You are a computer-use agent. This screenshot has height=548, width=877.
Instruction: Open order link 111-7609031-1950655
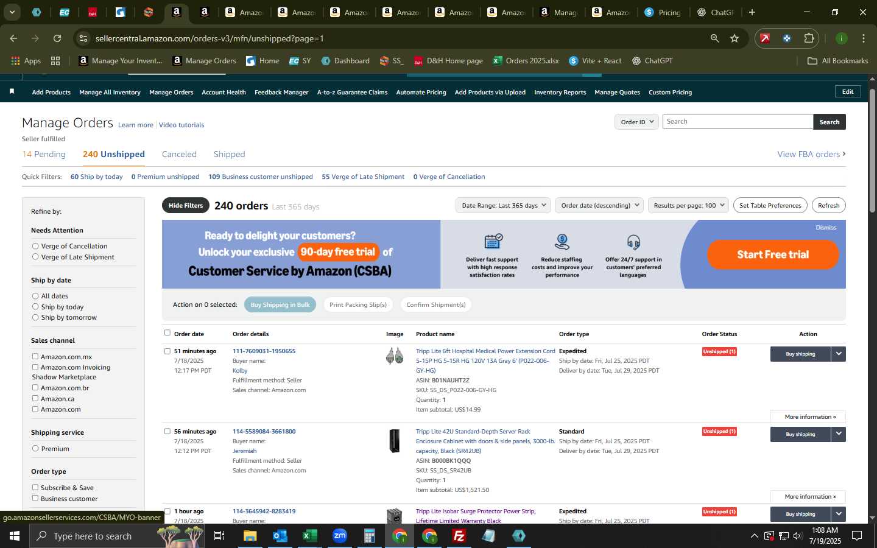point(264,351)
